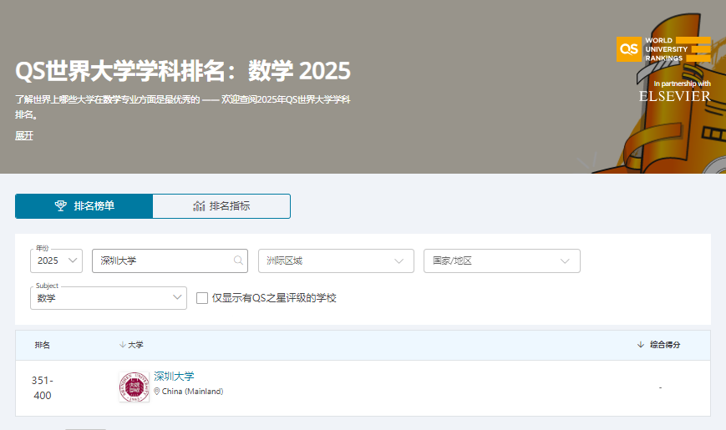Click the QS World University Rankings logo
This screenshot has width=726, height=430.
663,49
